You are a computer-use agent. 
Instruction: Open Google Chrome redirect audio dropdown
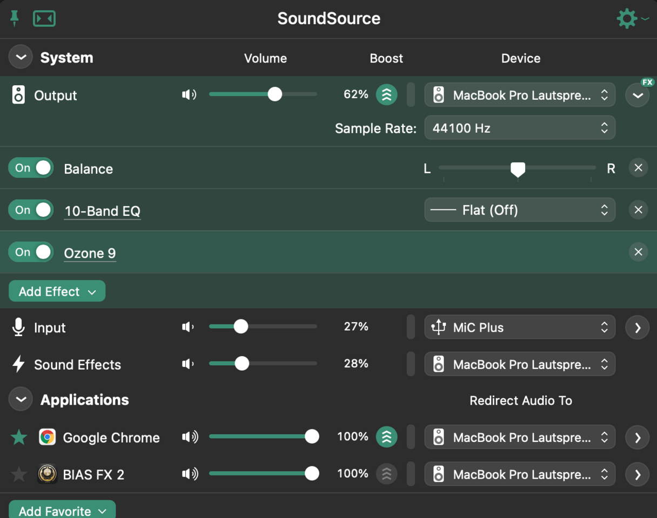point(520,437)
